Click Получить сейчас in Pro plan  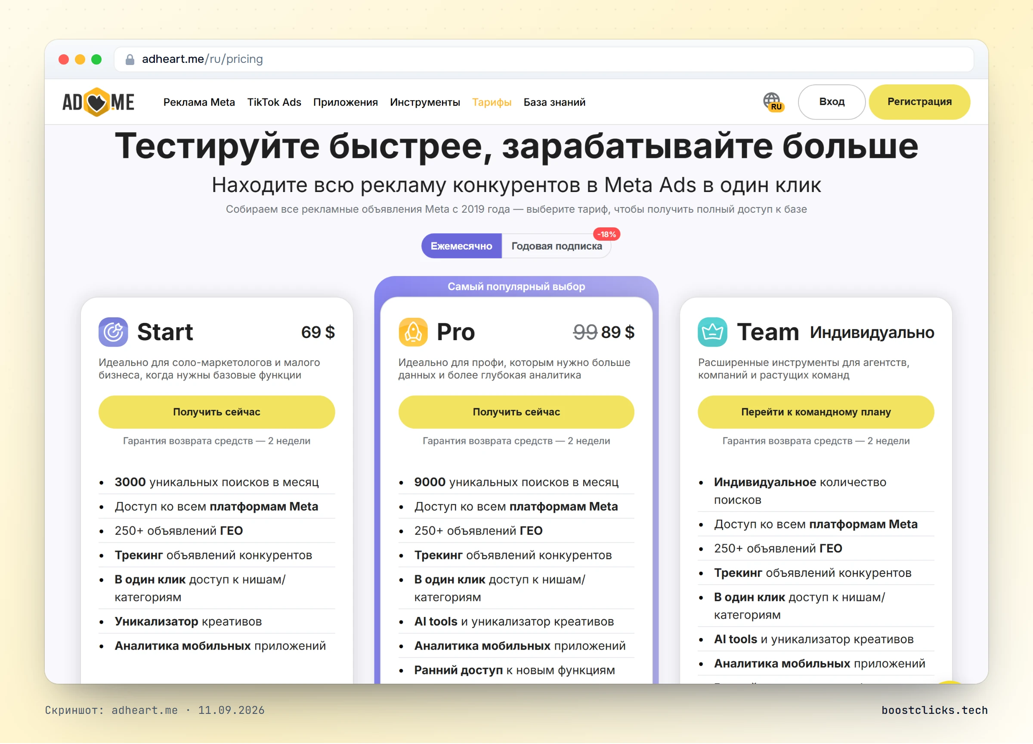pos(516,412)
